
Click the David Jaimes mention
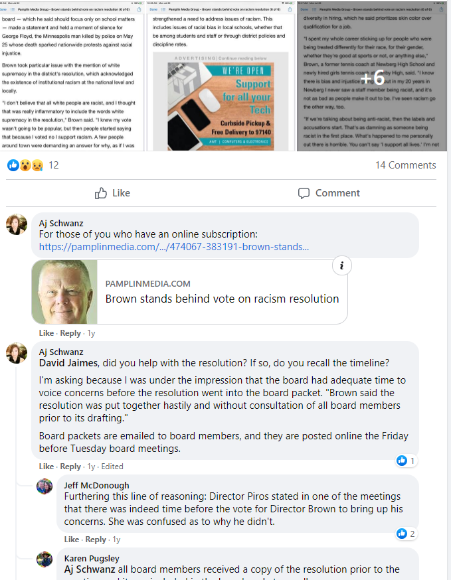(x=68, y=363)
